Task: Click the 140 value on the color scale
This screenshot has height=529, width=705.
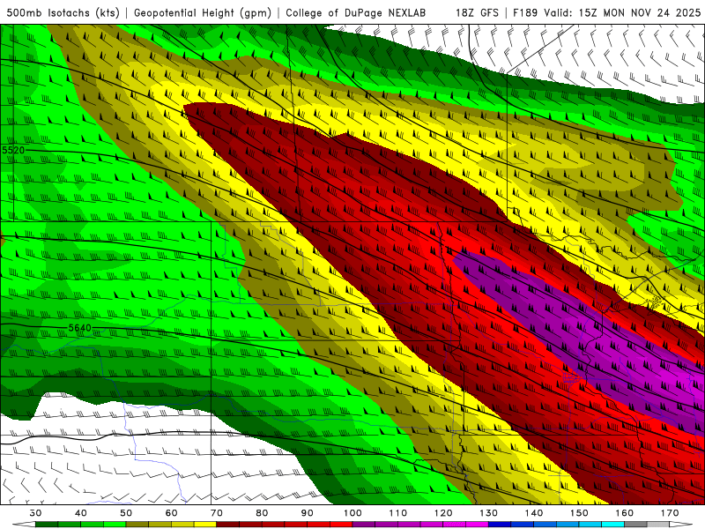Action: 534,513
